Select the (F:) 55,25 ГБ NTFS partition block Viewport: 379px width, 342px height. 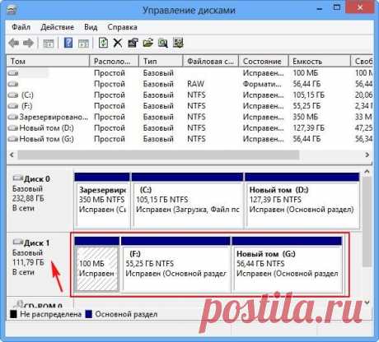tap(175, 264)
